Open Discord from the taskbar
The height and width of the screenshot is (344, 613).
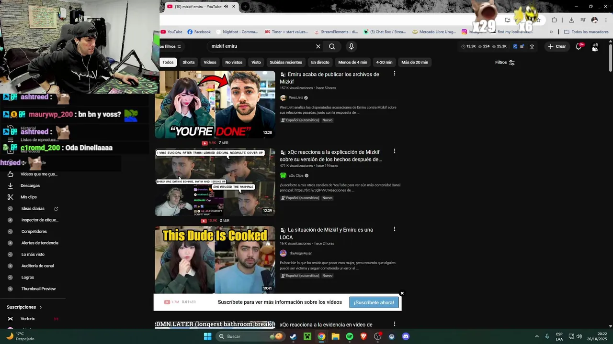click(406, 336)
